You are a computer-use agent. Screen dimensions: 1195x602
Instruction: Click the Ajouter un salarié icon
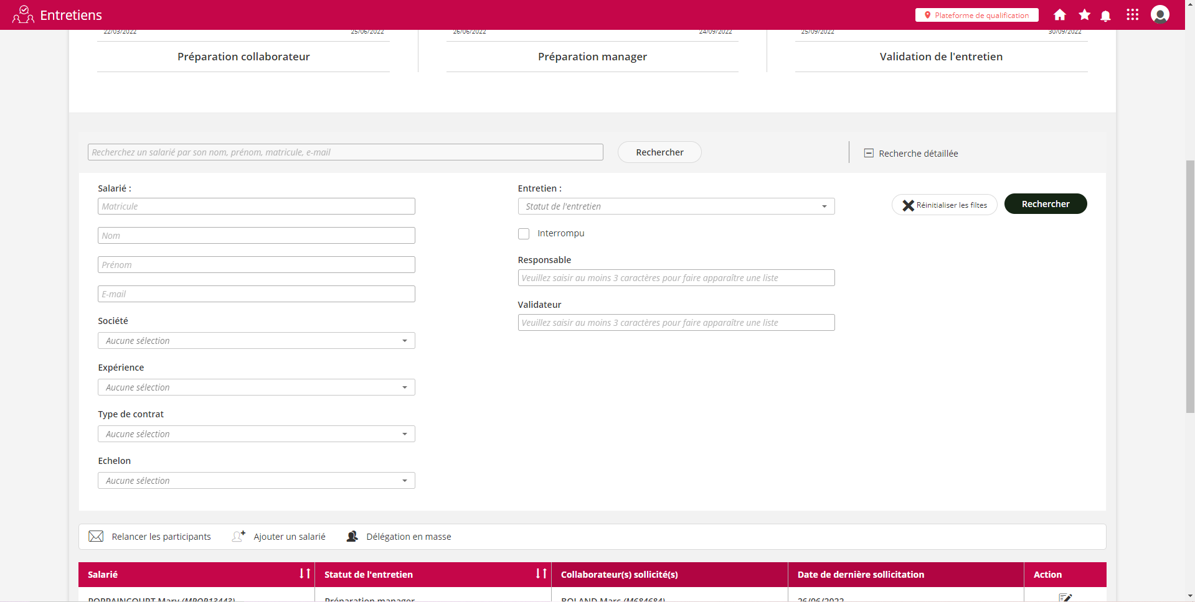tap(239, 536)
